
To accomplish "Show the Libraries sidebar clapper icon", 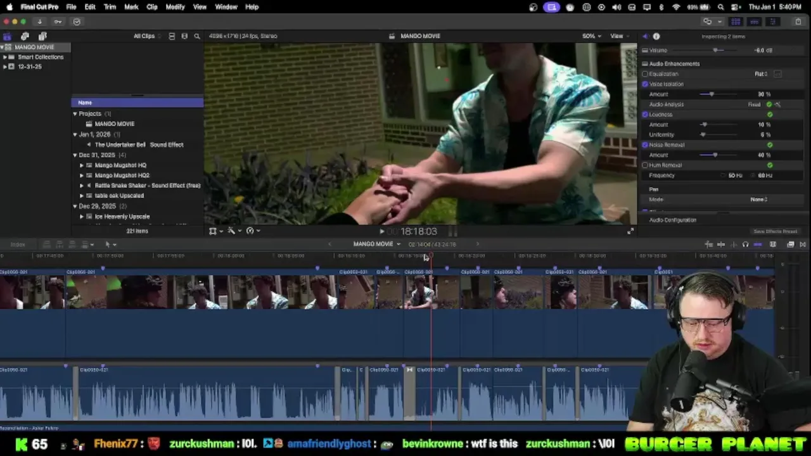I will point(7,36).
